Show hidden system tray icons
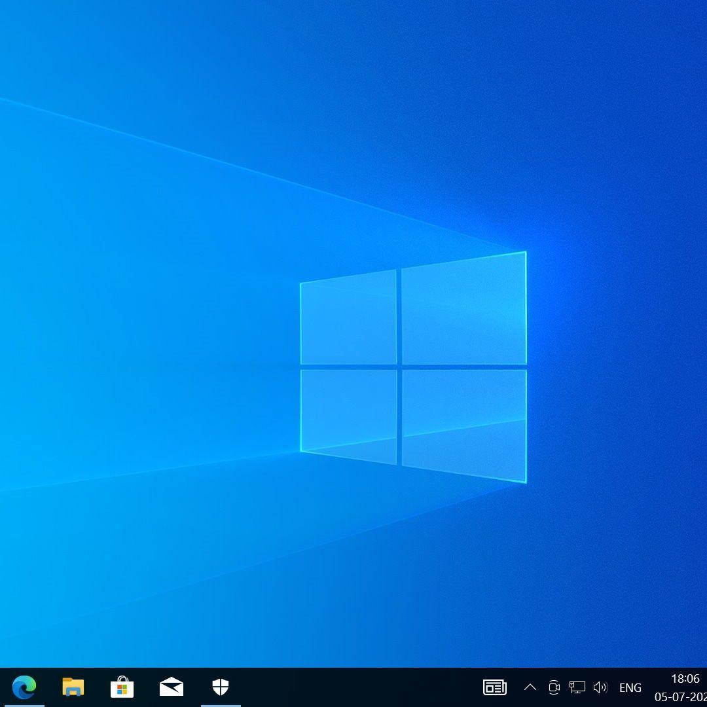This screenshot has width=707, height=707. (x=530, y=687)
